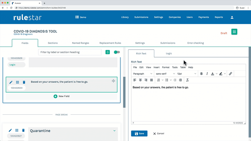Apply the highlight background color icon

(x=221, y=74)
